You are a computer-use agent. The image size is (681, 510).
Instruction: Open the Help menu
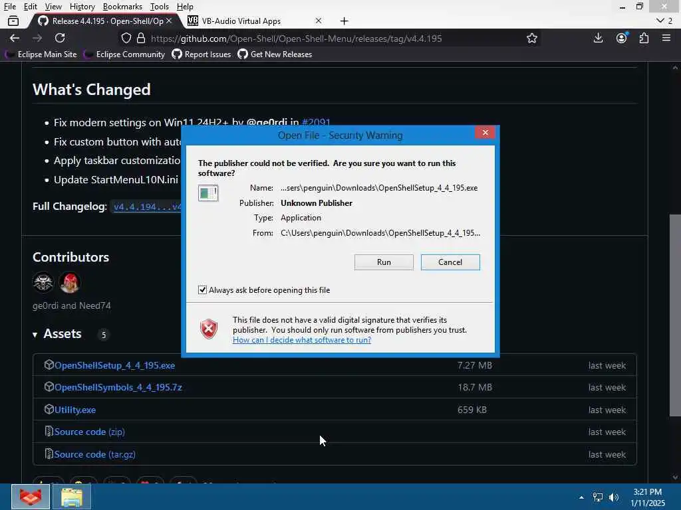[x=185, y=7]
